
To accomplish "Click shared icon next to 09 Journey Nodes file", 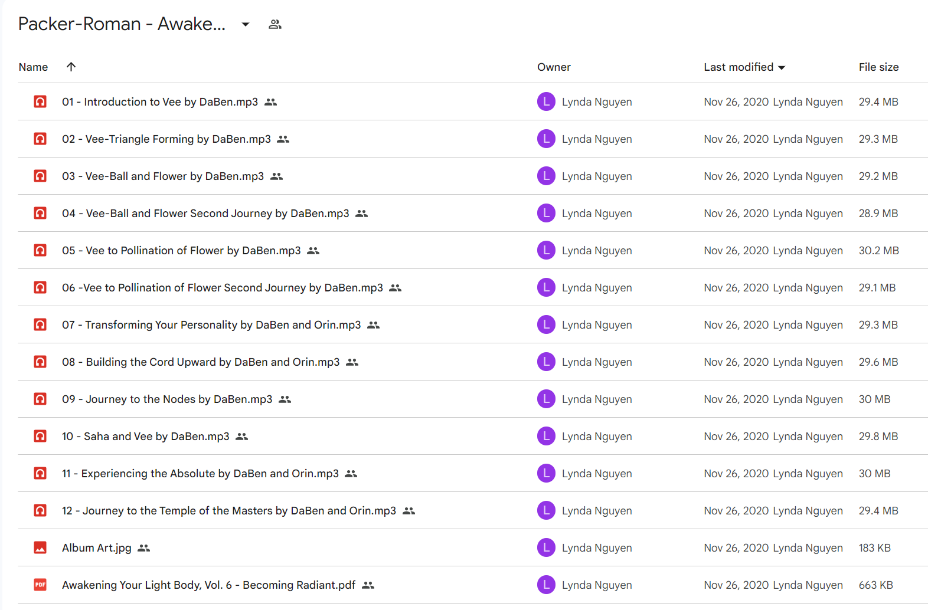I will click(x=285, y=399).
